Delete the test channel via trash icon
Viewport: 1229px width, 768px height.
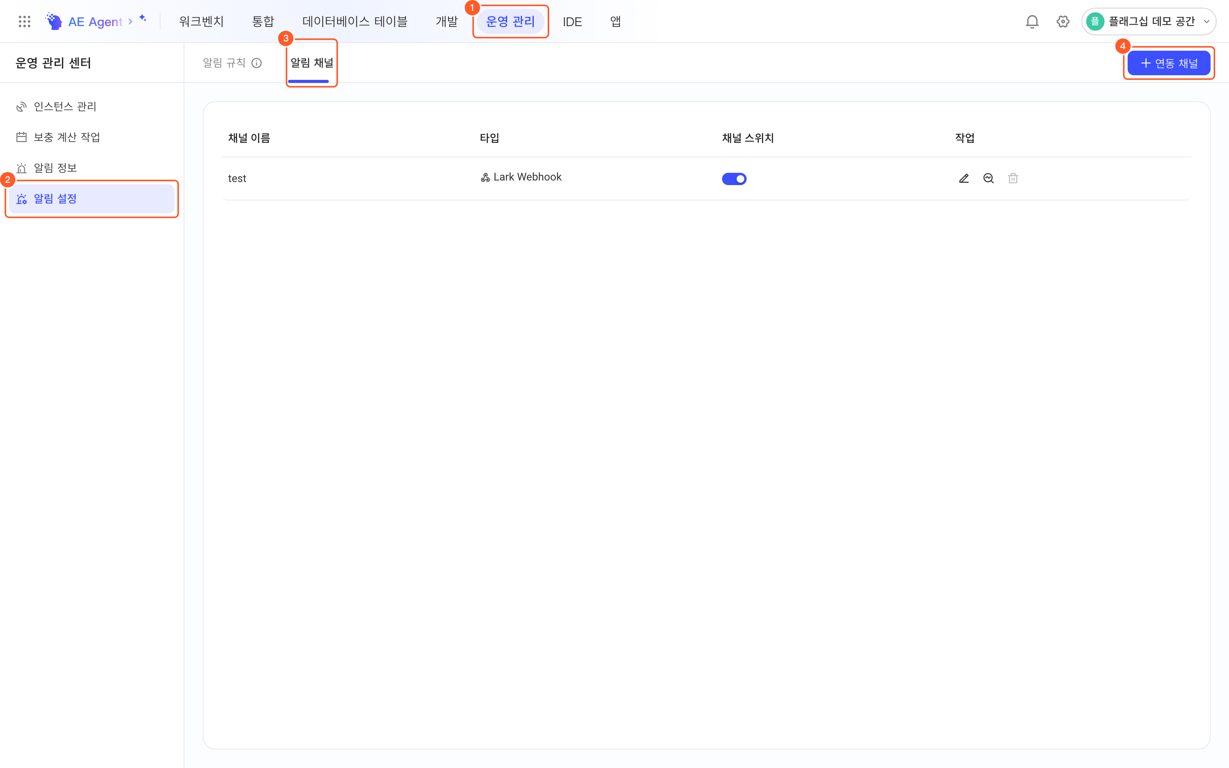click(x=1013, y=178)
